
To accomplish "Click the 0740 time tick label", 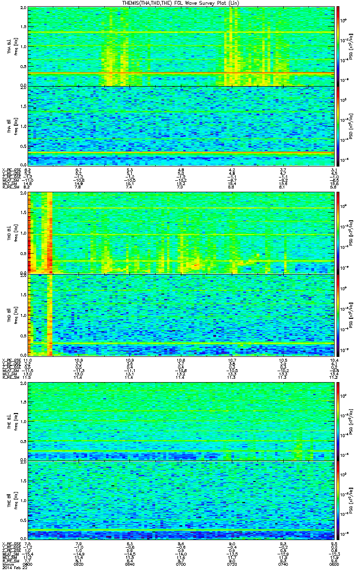I will tap(283, 564).
